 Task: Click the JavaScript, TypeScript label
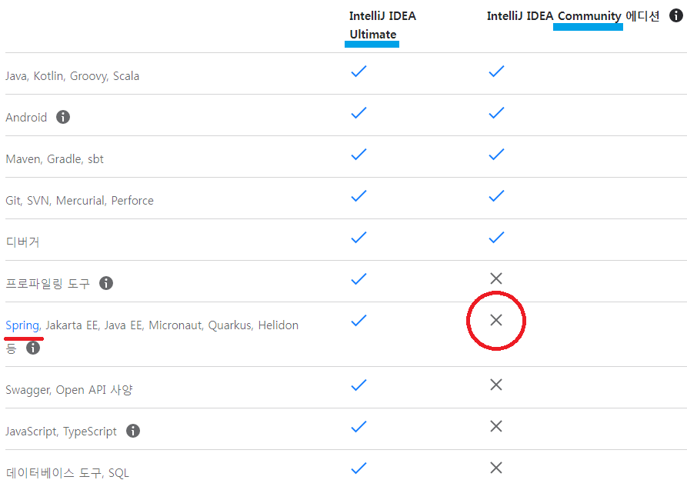coord(61,432)
